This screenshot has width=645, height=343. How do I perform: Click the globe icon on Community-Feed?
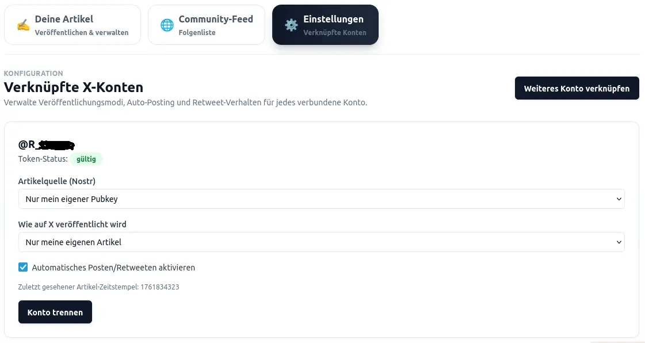(x=167, y=25)
